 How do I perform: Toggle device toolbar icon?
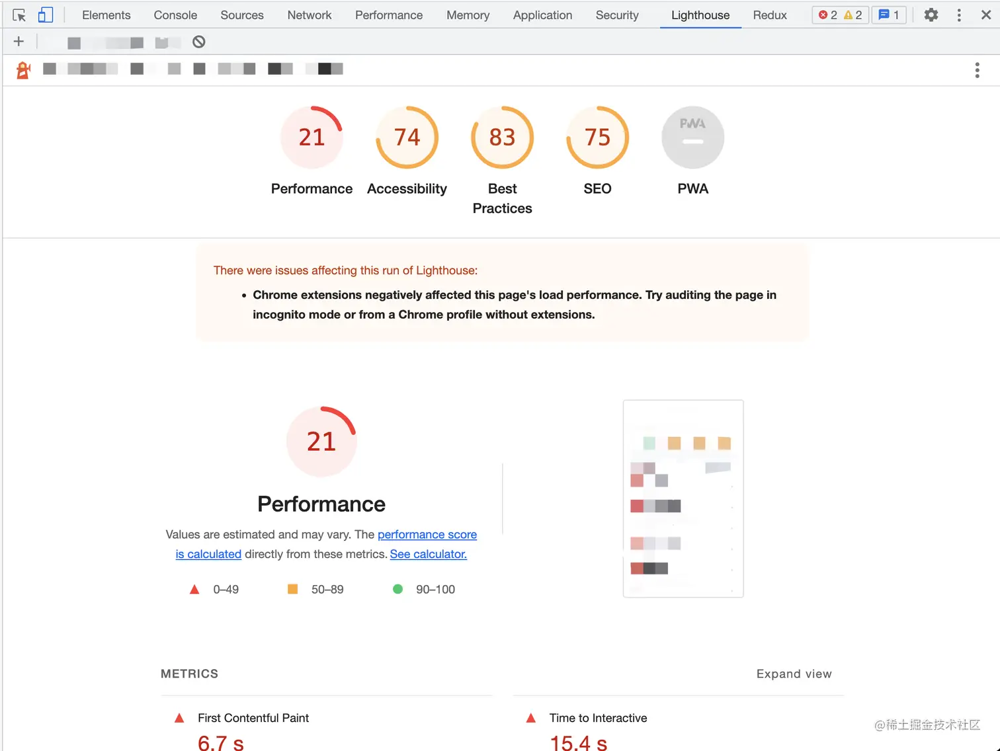click(x=45, y=15)
